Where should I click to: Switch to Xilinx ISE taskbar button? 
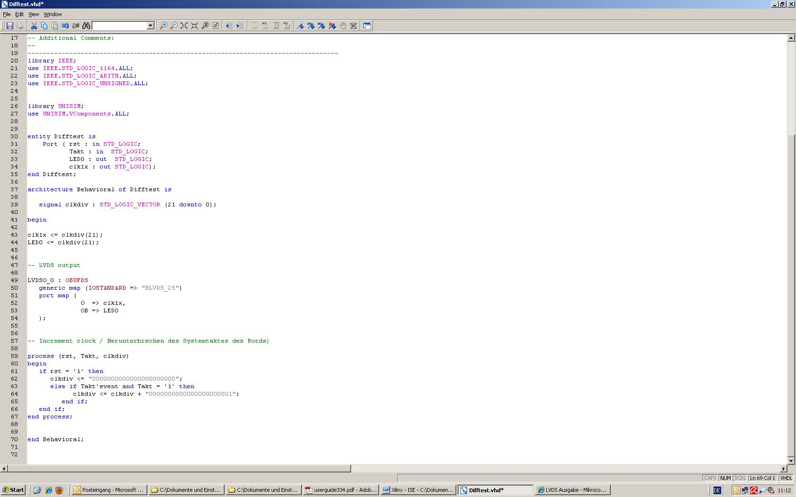pyautogui.click(x=418, y=490)
